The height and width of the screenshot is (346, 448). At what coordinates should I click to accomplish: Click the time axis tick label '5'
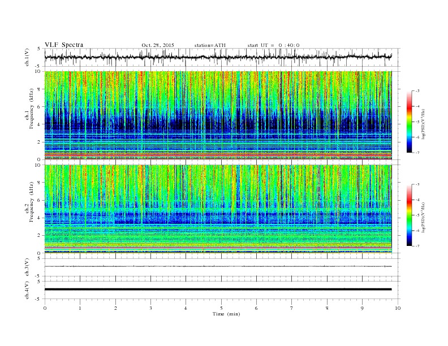click(221, 308)
